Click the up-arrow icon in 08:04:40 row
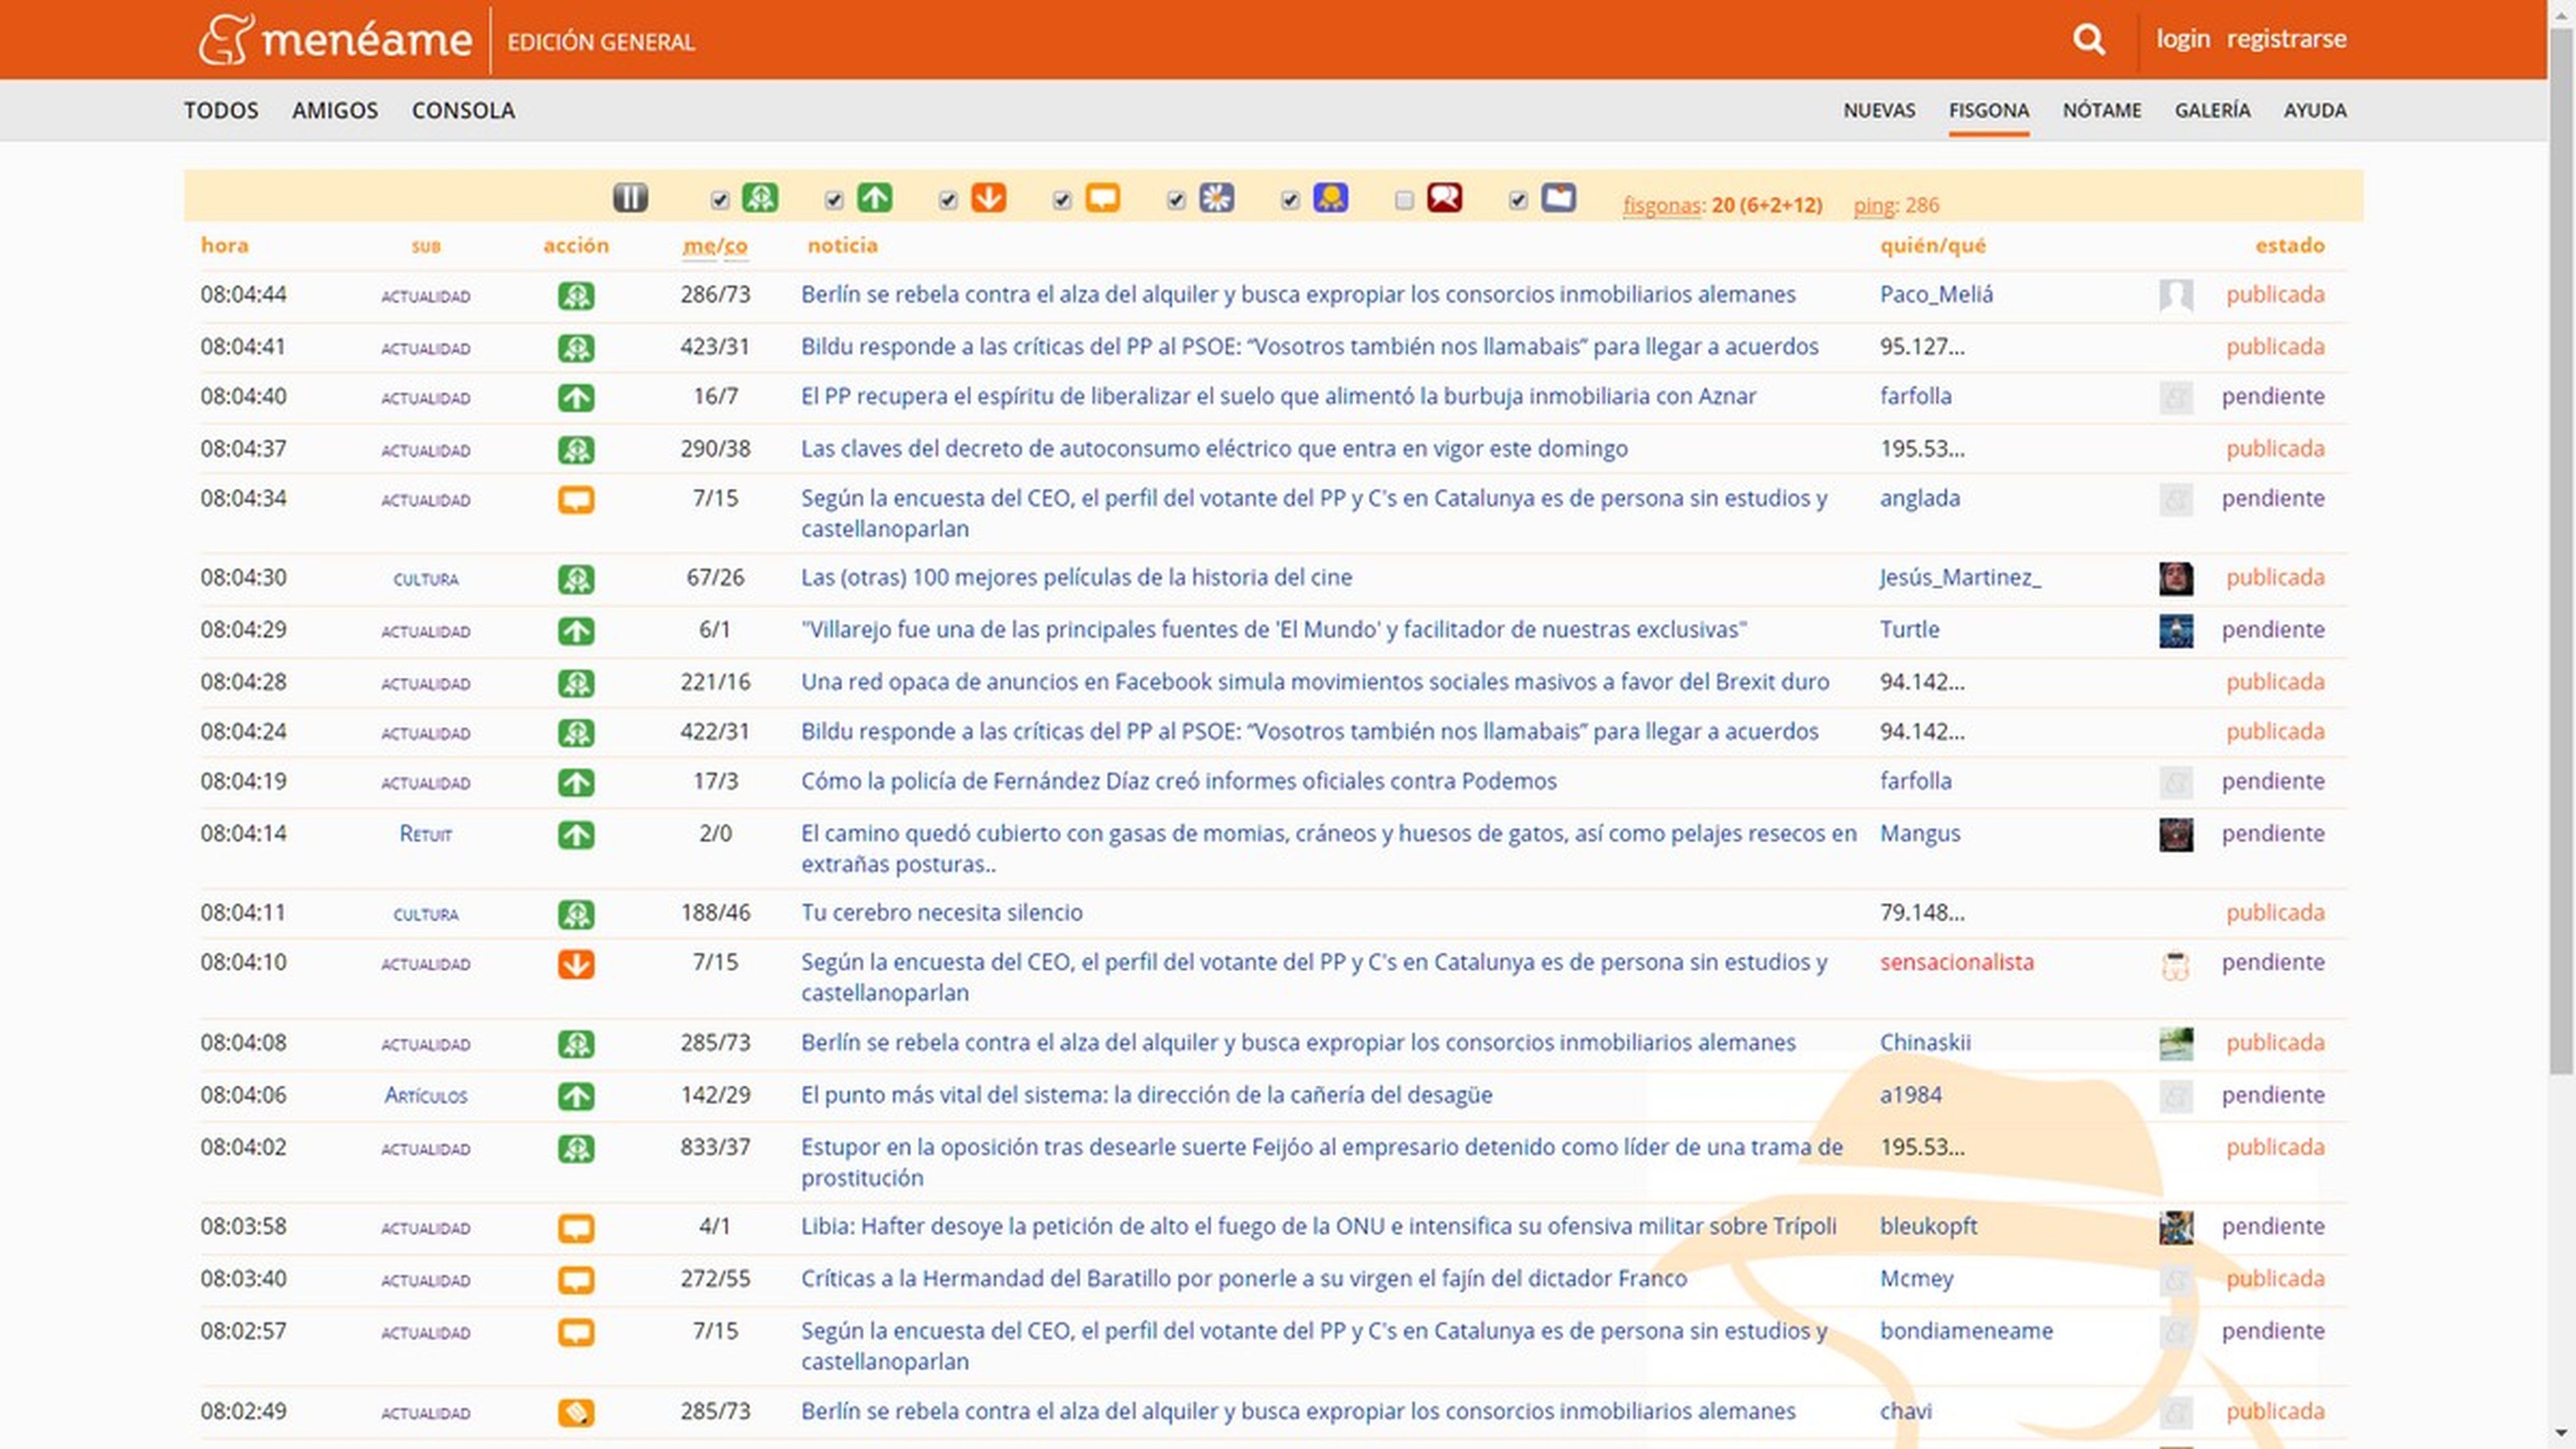 click(576, 398)
